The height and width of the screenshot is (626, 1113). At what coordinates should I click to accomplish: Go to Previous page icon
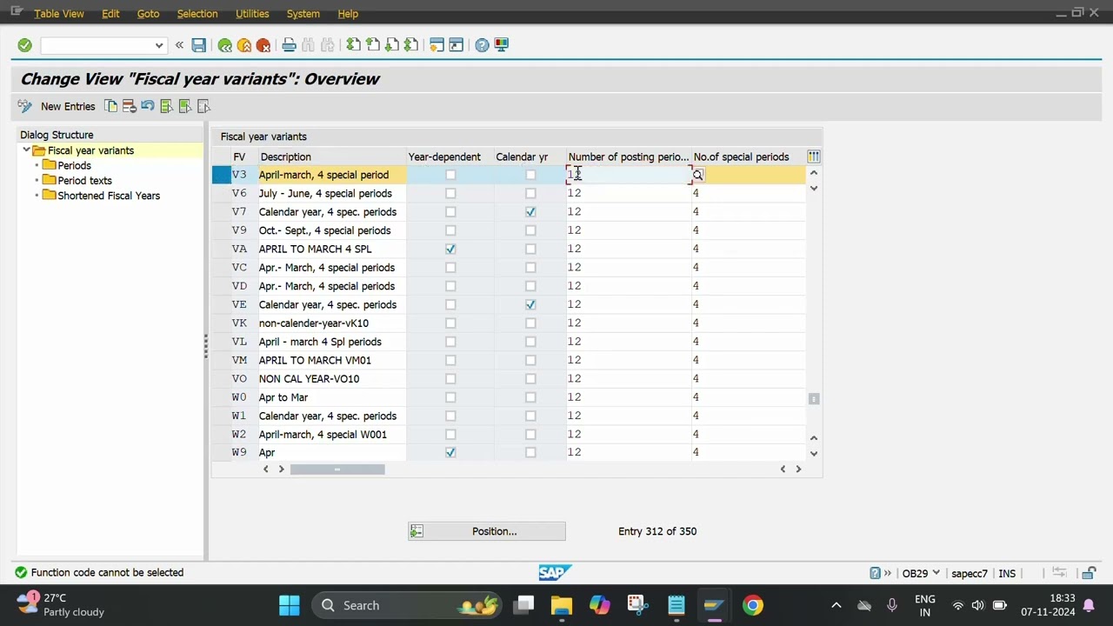(x=372, y=45)
